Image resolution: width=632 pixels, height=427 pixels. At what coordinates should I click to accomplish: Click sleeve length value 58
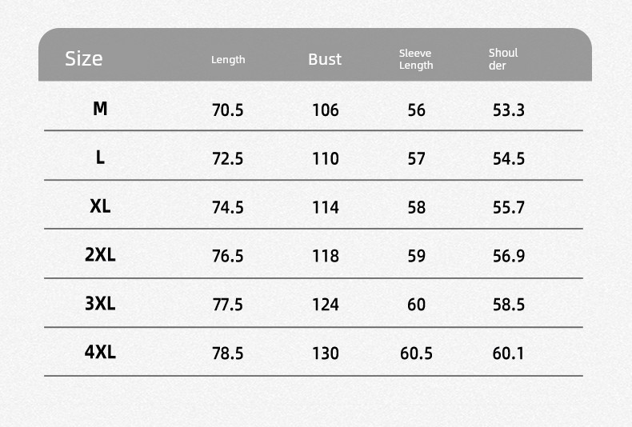(x=416, y=207)
